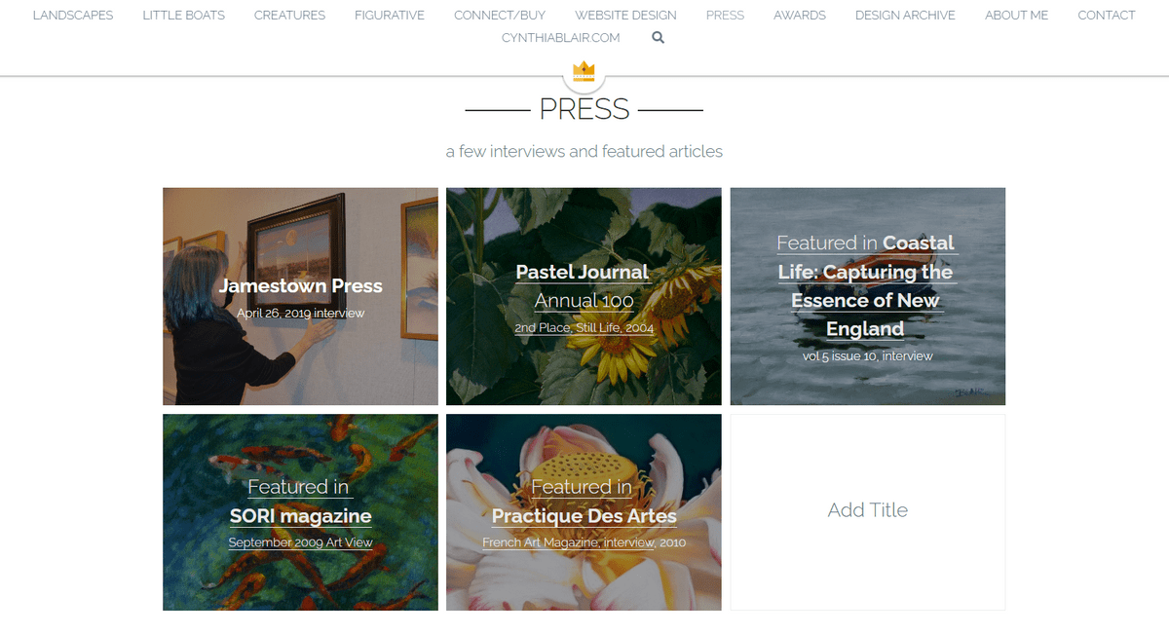Click the CYNTHIABLAIR.COM nav link

tap(560, 38)
